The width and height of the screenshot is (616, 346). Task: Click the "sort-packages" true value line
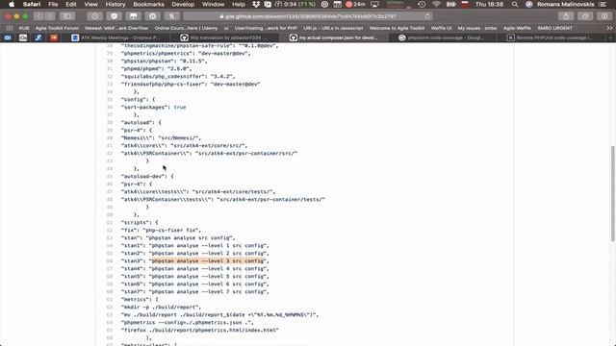coord(154,107)
